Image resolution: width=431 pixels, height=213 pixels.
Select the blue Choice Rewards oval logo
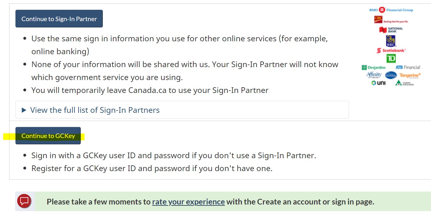click(391, 75)
